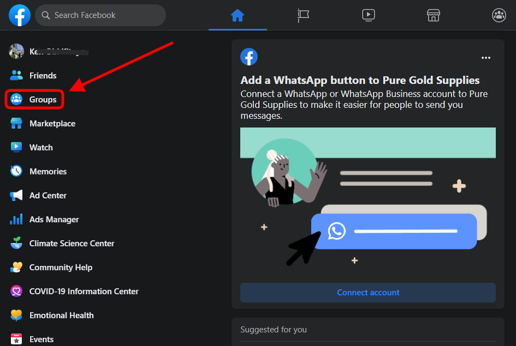
Task: Click the Marketplace icon in sidebar
Action: 16,123
